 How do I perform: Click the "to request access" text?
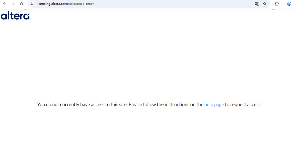click(243, 105)
